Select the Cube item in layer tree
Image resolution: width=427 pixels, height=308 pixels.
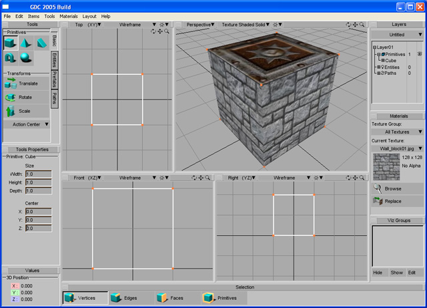click(390, 61)
